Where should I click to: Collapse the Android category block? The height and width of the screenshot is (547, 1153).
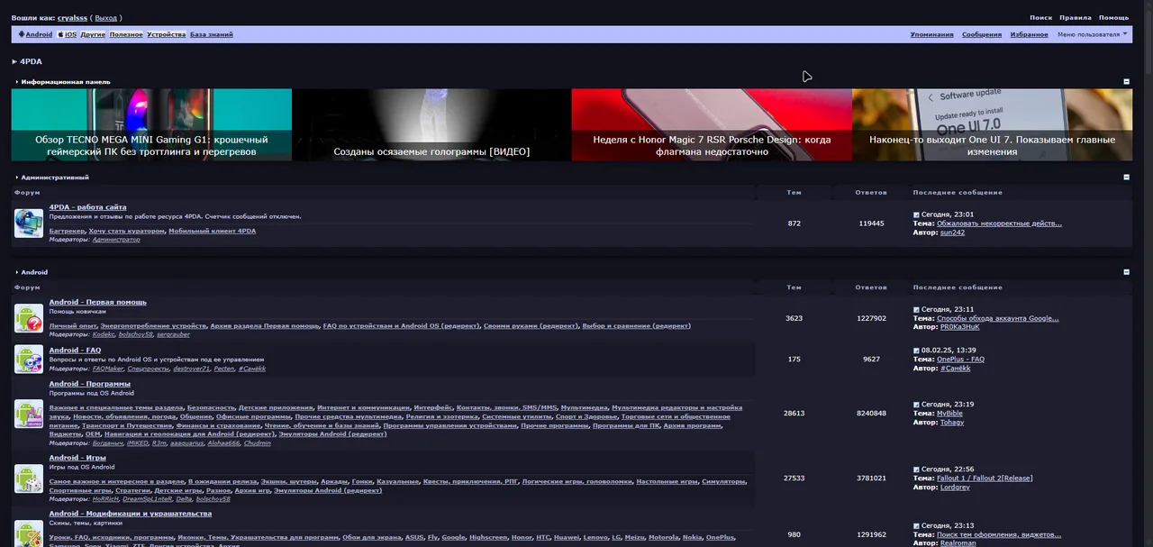coord(1126,272)
